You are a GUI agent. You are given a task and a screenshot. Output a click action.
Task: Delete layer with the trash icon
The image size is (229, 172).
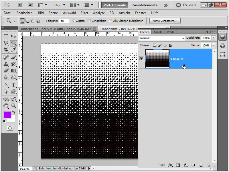pyautogui.click(x=209, y=165)
